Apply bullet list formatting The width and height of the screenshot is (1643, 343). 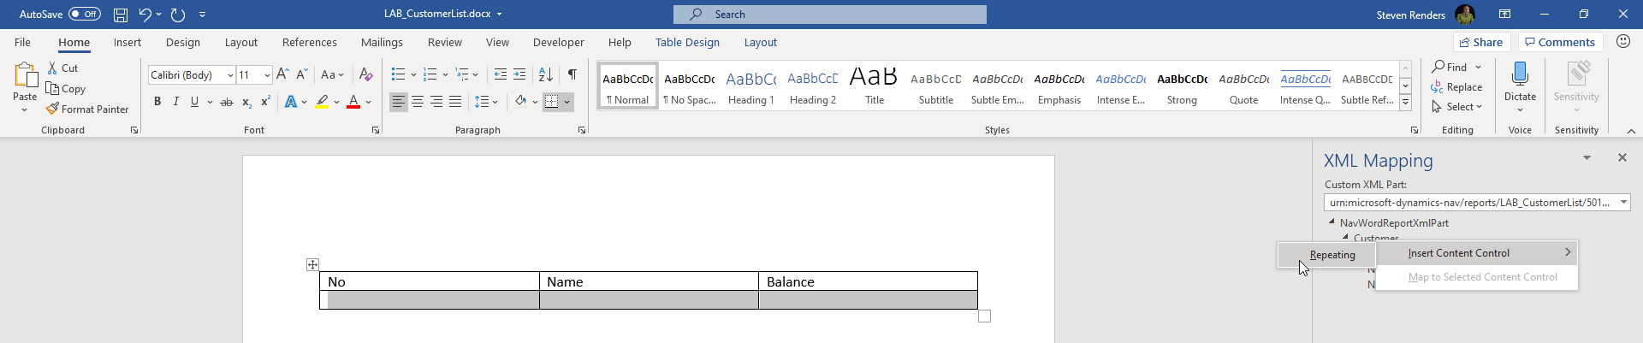[x=398, y=75]
